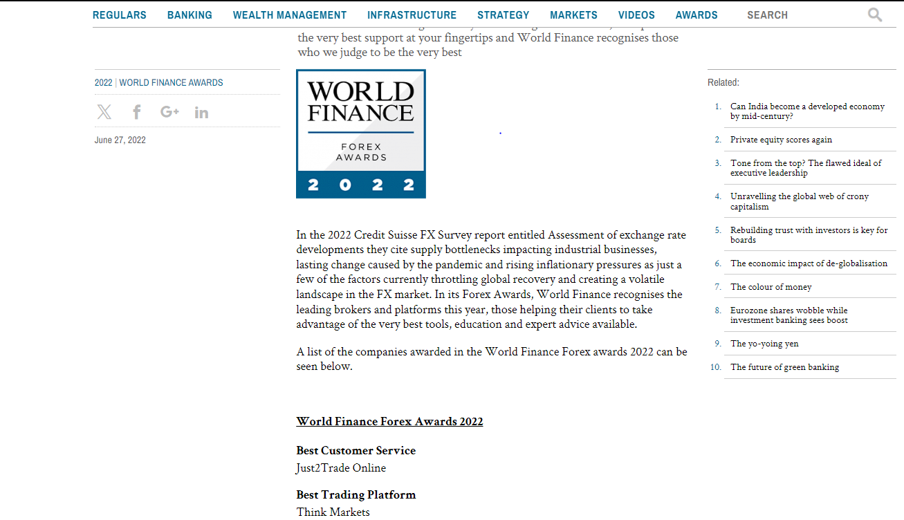Click the search magnifier icon

pos(875,15)
